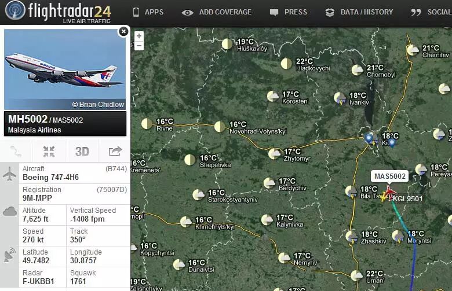Click the Shepetivka 16°C weather icon
This screenshot has width=452, height=291.
click(x=189, y=160)
